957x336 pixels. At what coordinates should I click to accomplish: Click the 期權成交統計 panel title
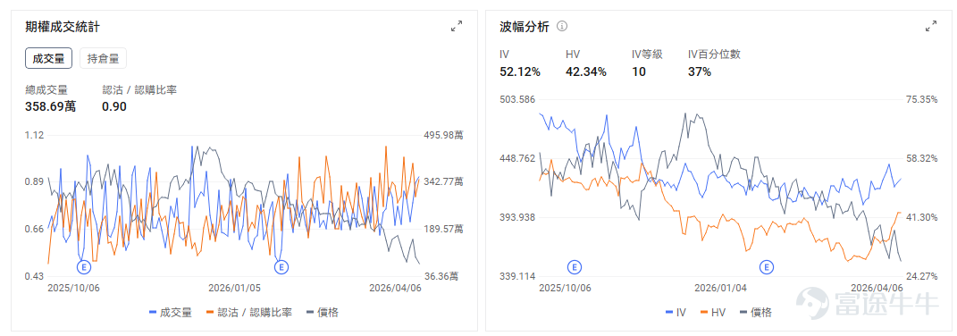[63, 26]
